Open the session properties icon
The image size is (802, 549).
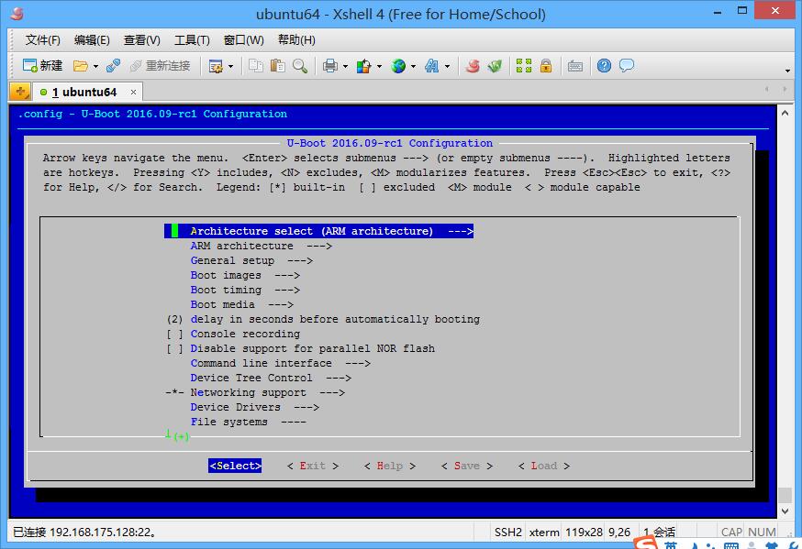pyautogui.click(x=216, y=66)
